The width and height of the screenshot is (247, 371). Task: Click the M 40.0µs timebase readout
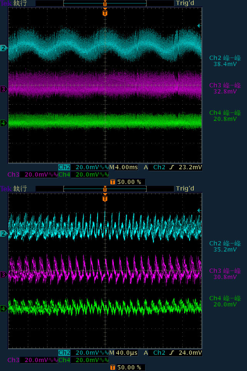123,353
